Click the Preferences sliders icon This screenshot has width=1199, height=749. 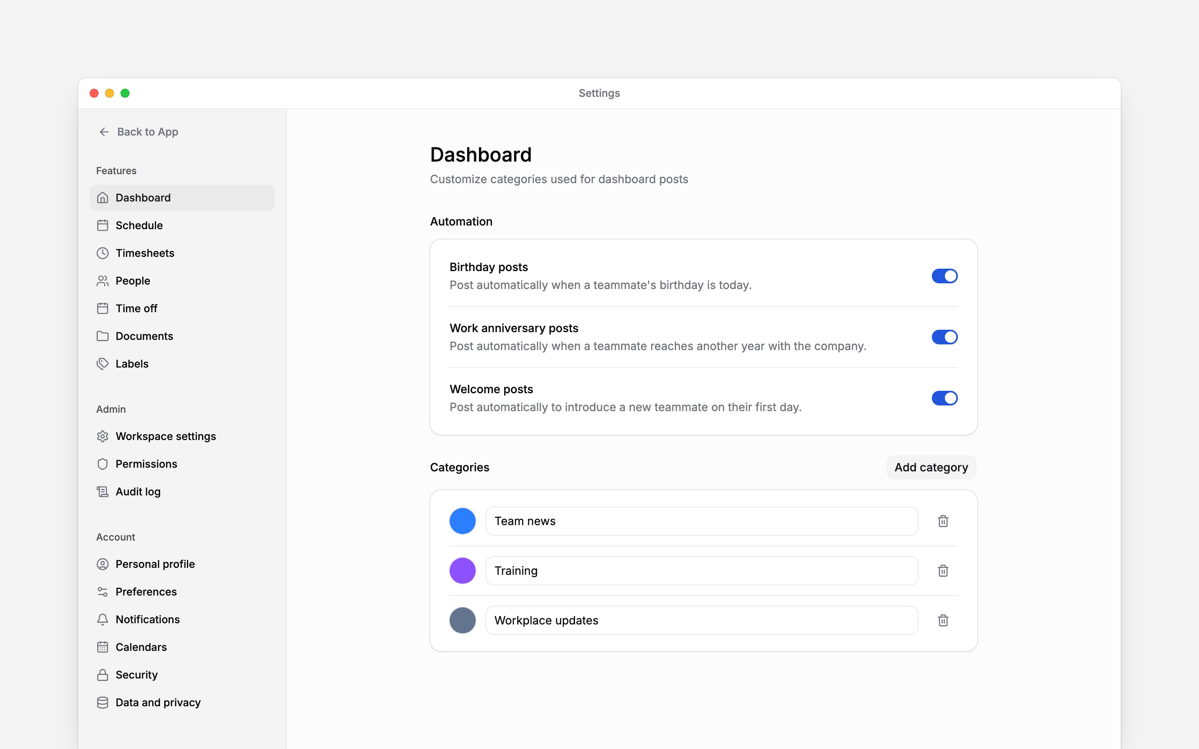point(103,592)
